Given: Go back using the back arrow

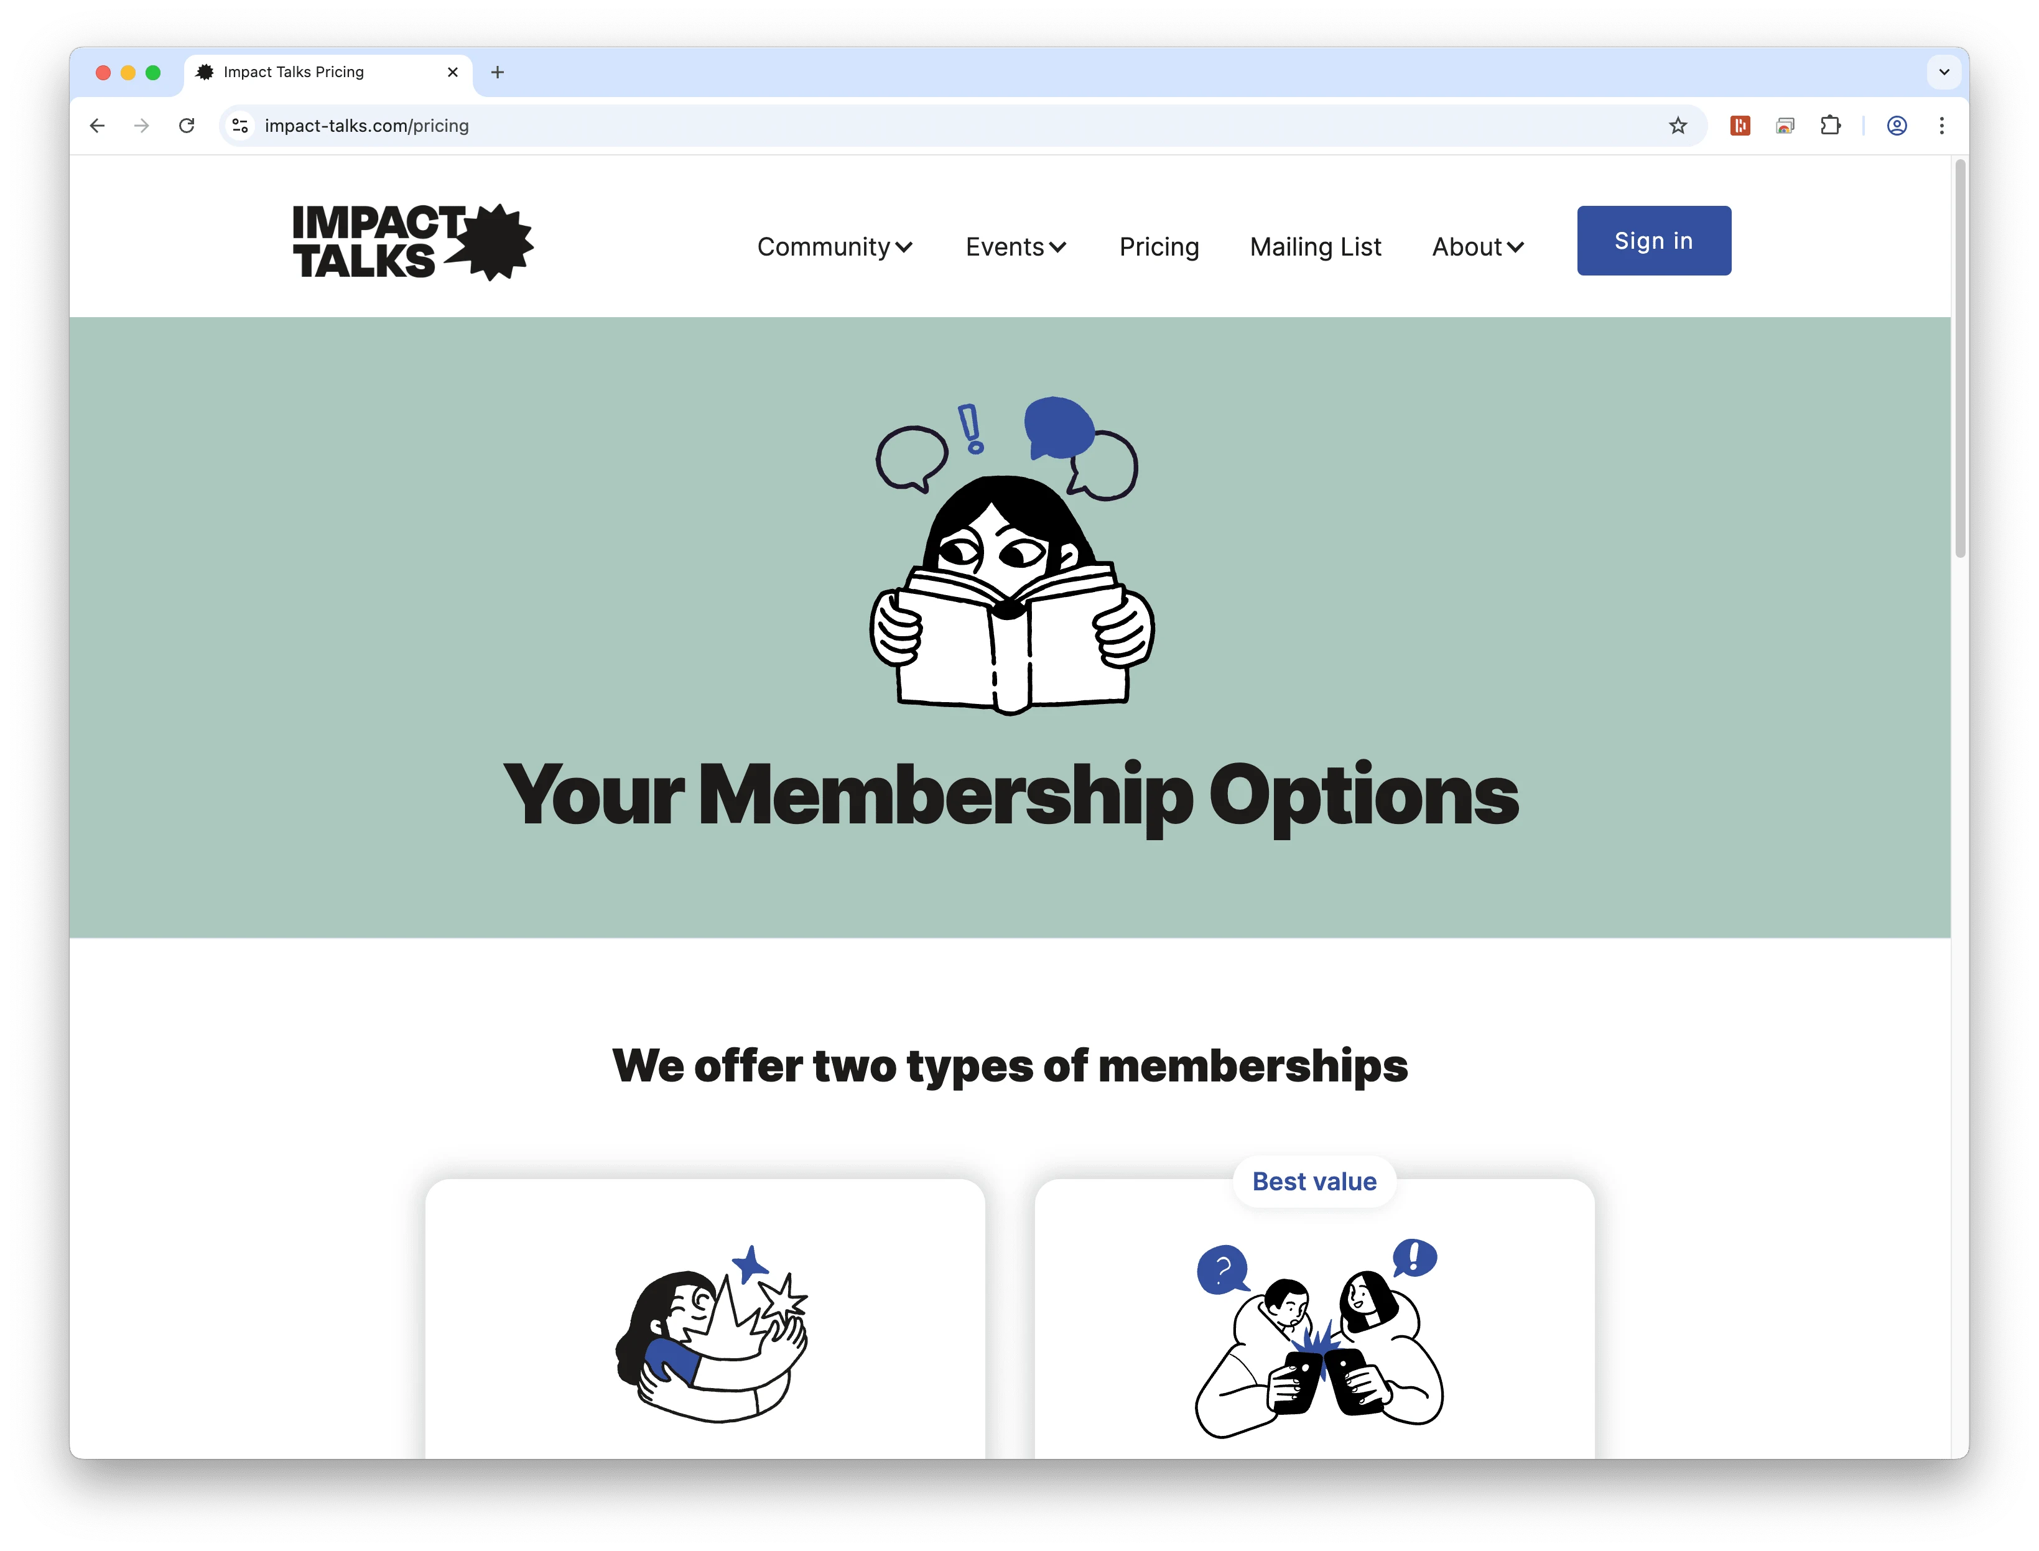Looking at the screenshot, I should [97, 126].
